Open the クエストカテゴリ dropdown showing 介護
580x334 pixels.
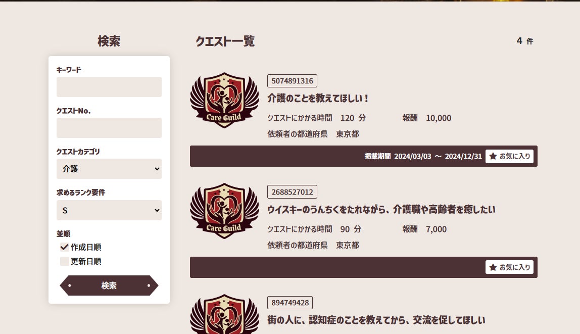[109, 169]
